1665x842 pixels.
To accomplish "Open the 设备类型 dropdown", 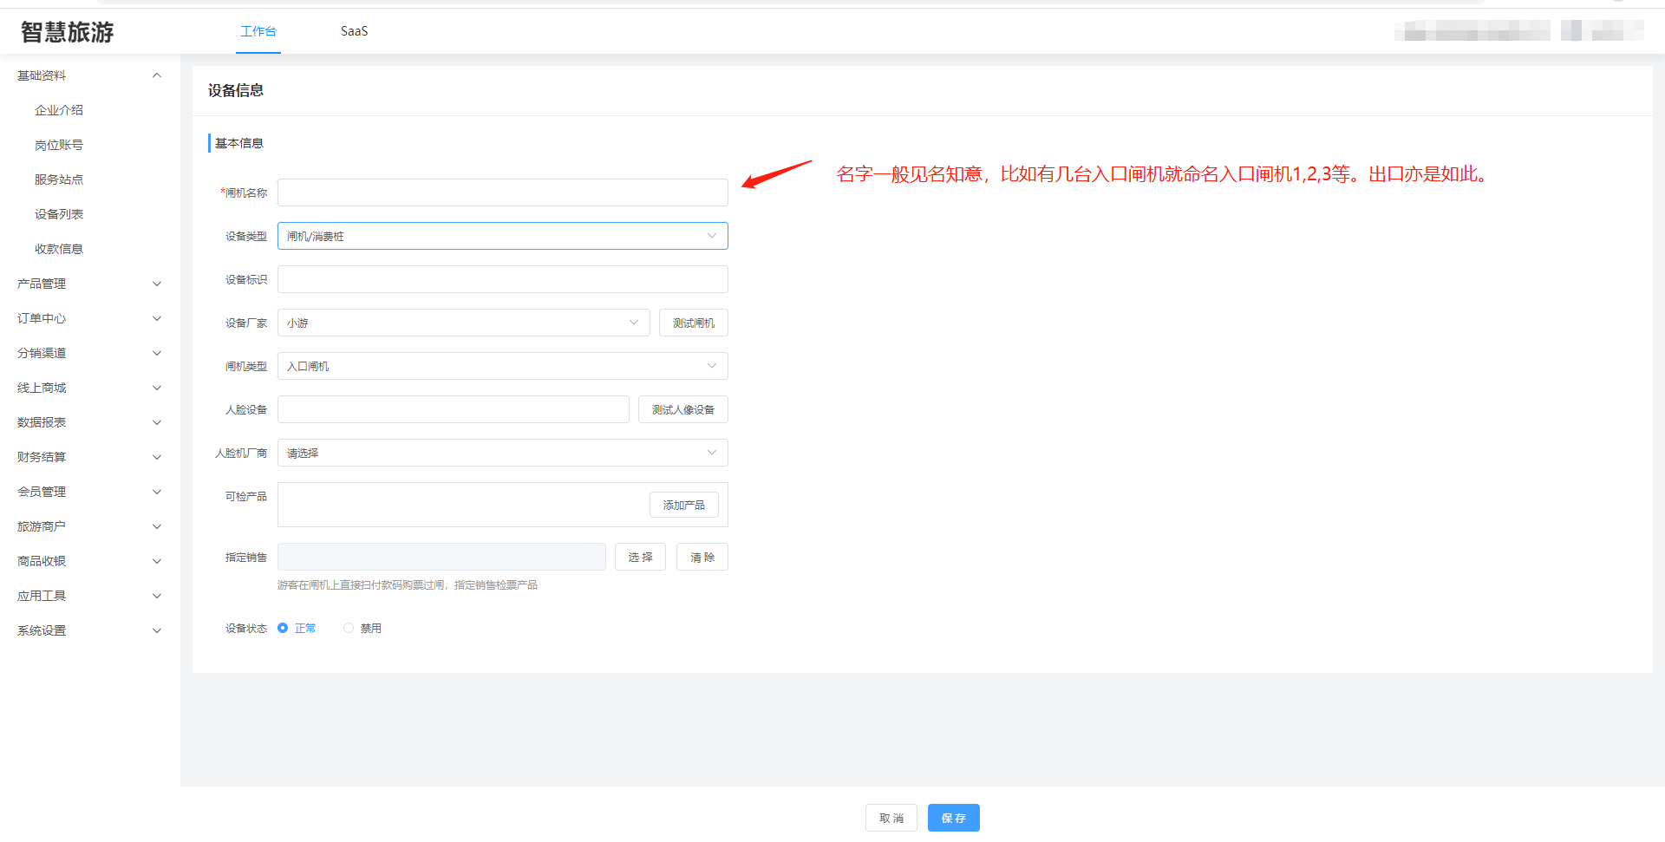I will pos(502,236).
